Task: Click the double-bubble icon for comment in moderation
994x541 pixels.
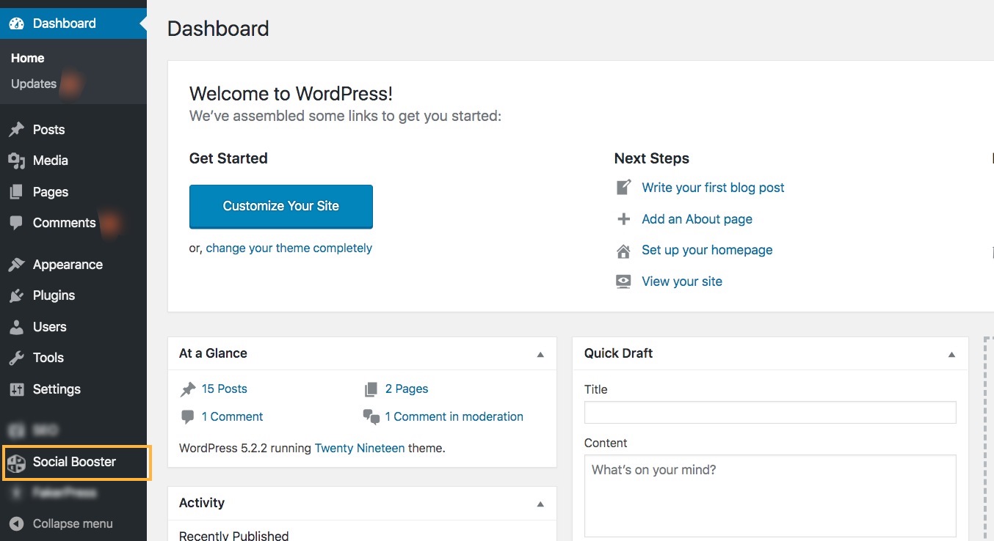Action: (371, 417)
